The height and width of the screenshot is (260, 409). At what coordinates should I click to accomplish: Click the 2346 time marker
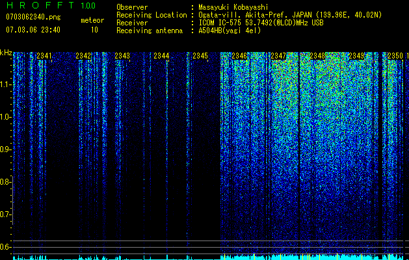[239, 56]
